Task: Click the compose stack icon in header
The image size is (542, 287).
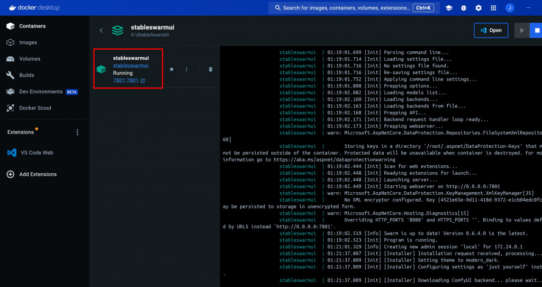Action: tap(118, 30)
